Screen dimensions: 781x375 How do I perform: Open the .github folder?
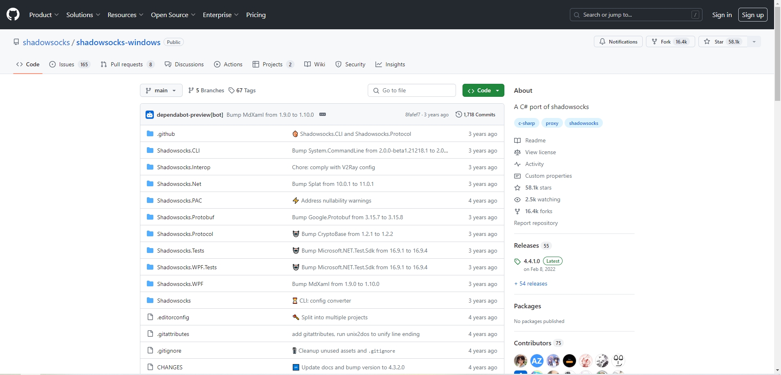pos(166,134)
